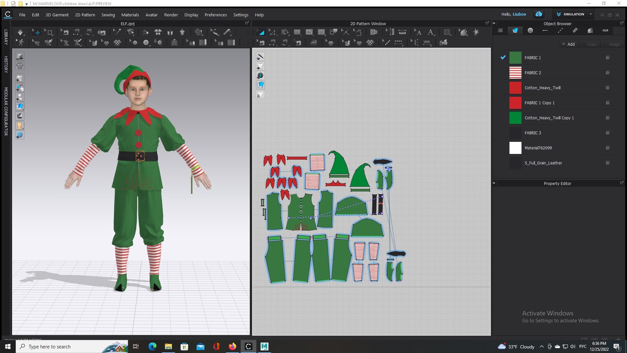The width and height of the screenshot is (627, 353).
Task: Open Show hidden icons in system tray
Action: (x=542, y=346)
